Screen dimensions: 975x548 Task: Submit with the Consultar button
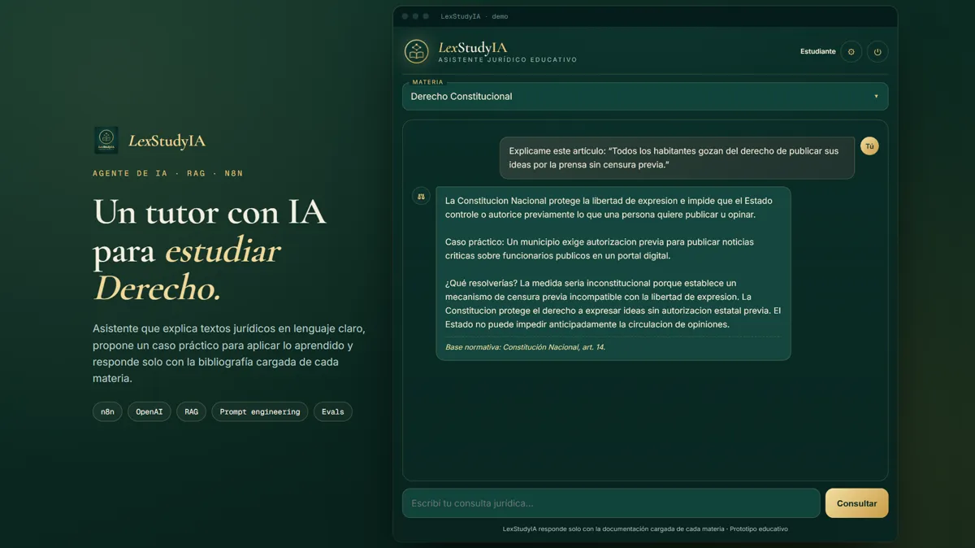pyautogui.click(x=856, y=503)
